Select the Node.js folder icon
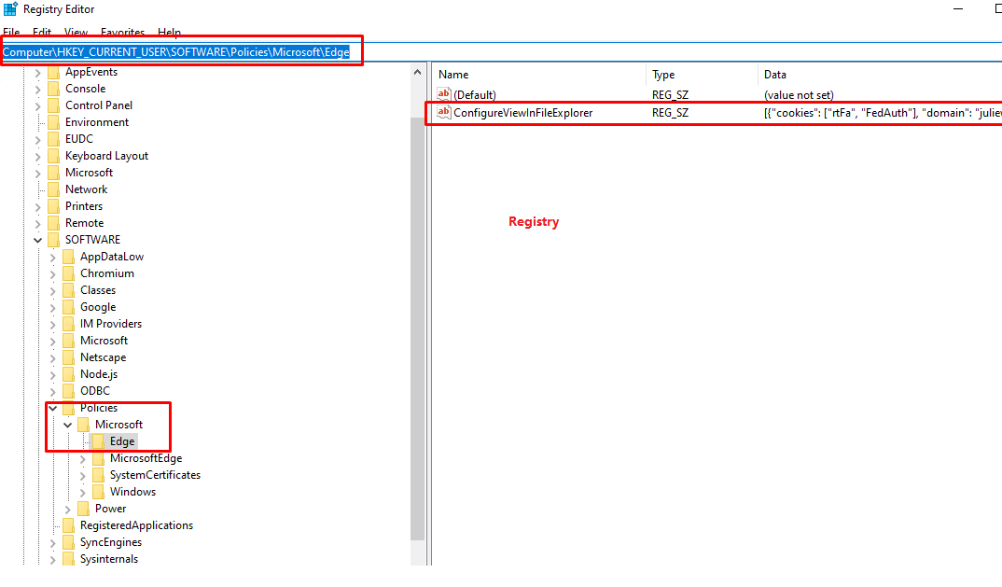The width and height of the screenshot is (1002, 587). (x=69, y=373)
